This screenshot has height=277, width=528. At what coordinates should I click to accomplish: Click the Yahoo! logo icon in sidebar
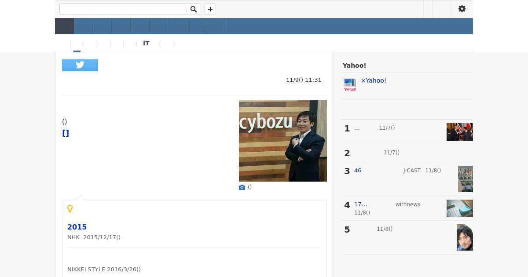point(350,84)
